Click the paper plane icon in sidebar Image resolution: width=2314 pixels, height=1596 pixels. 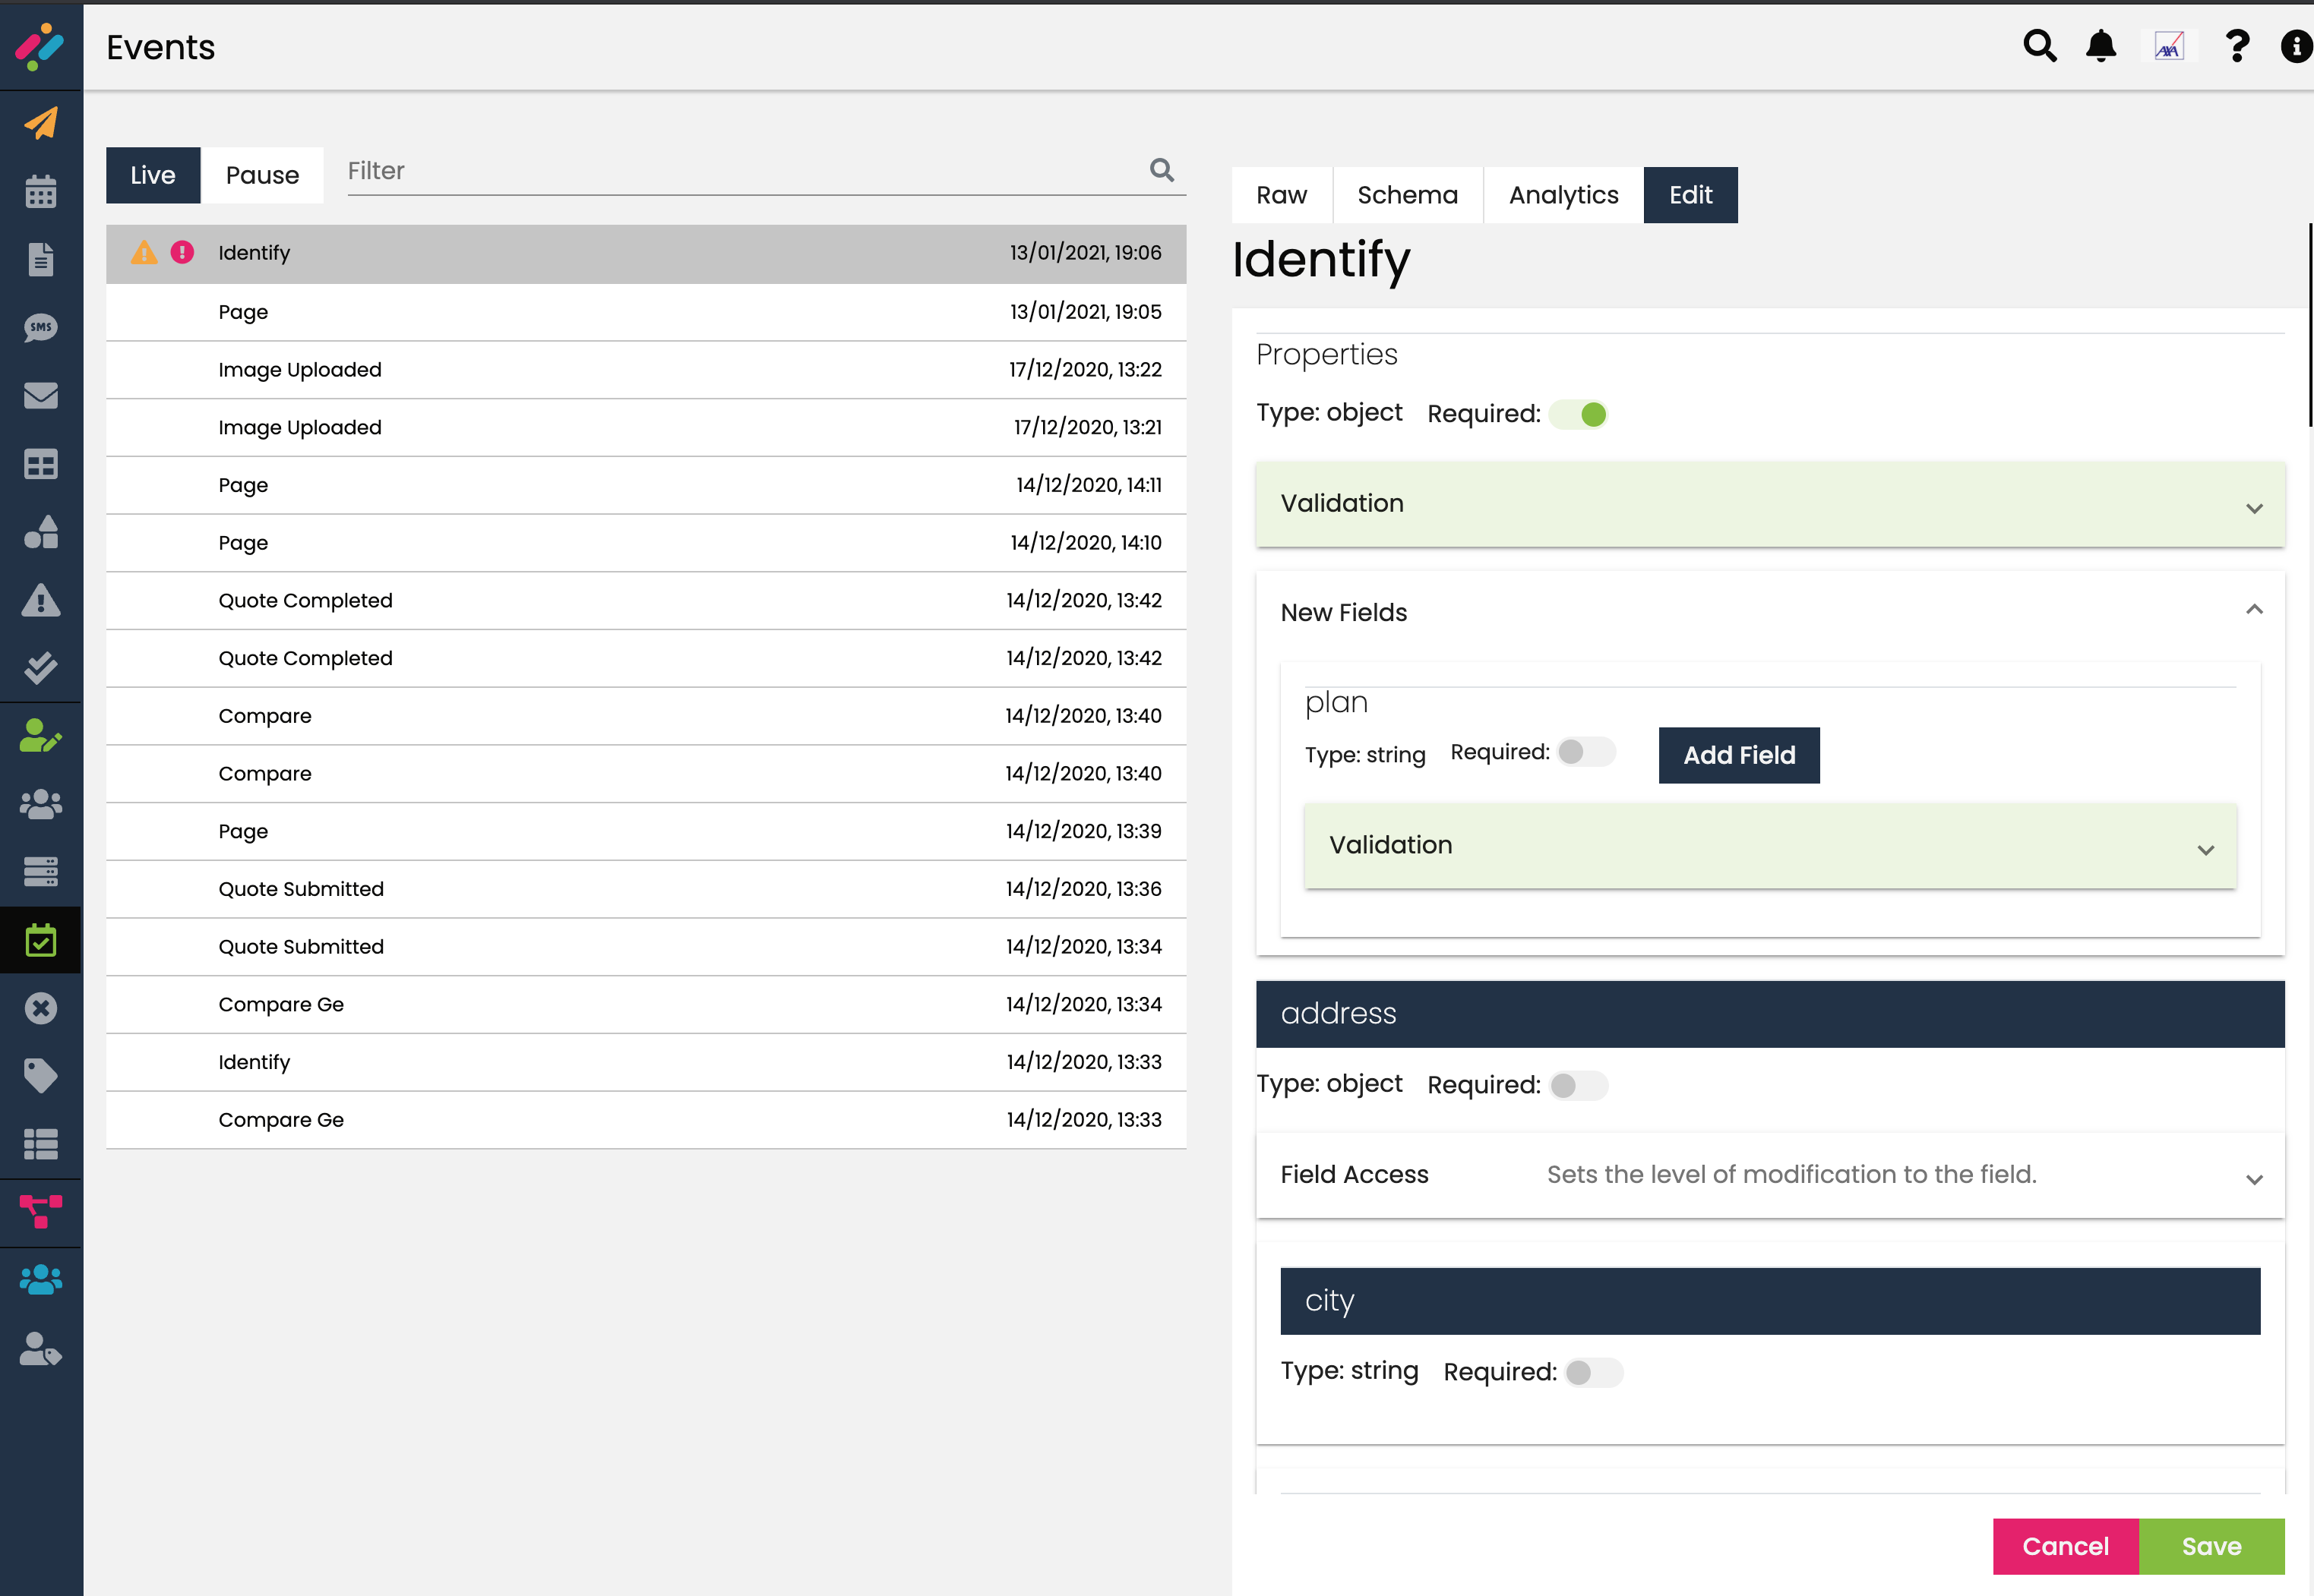(x=41, y=123)
